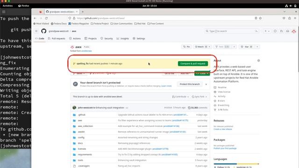Viewport: 299px width, 168px height.
Task: Click the top bar clock Jun 30 15:14
Action: pyautogui.click(x=149, y=6)
